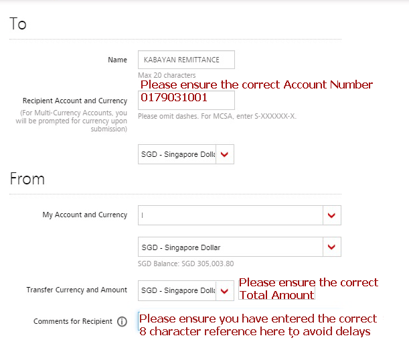Click the 'Transfer Currency and Amount' label

point(77,290)
